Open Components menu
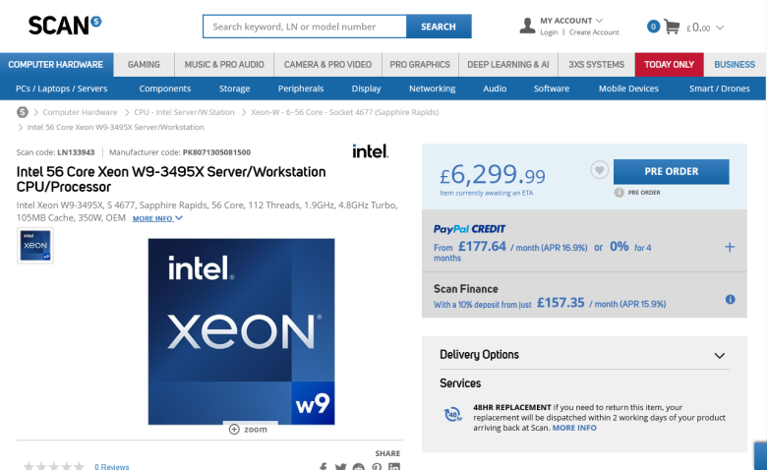This screenshot has height=470, width=767. pyautogui.click(x=165, y=88)
